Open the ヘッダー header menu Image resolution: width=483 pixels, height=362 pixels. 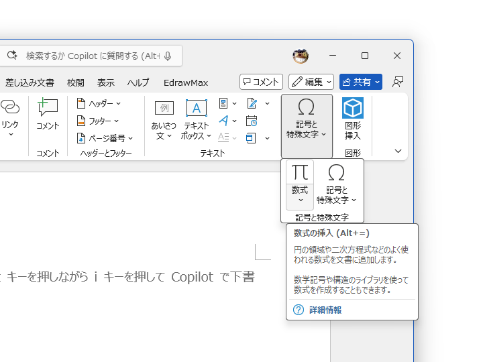(99, 103)
